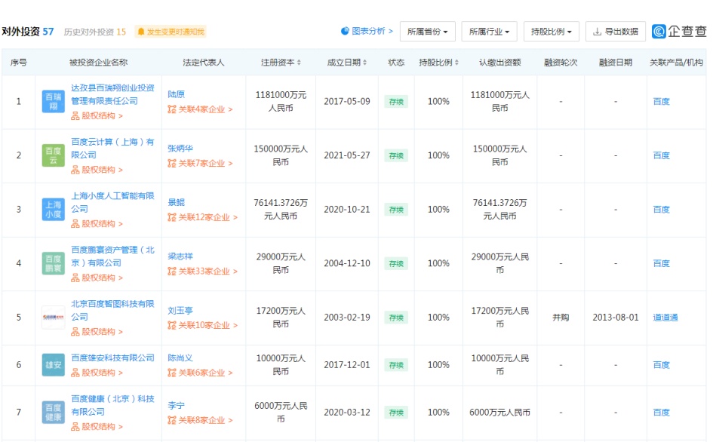Open 百度 related product in row 6
713x442 pixels.
(x=661, y=365)
